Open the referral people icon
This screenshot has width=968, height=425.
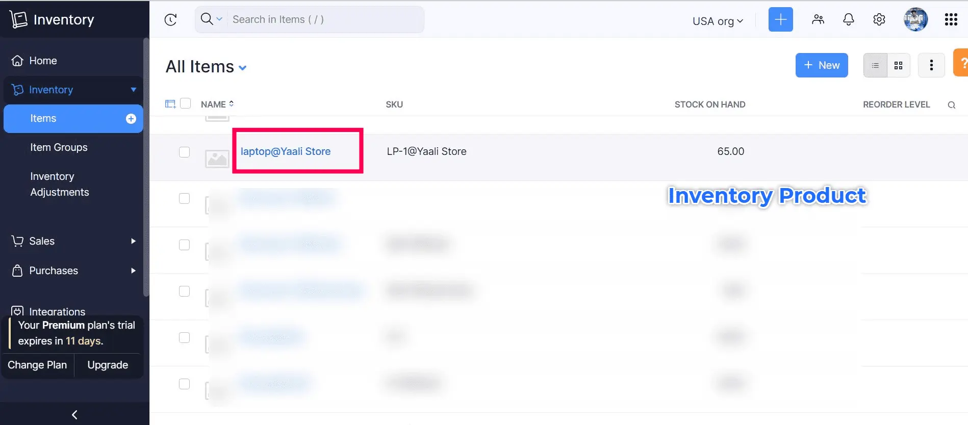[x=818, y=19]
